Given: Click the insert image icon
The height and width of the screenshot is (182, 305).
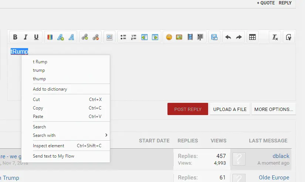Looking at the screenshot, I should click(x=179, y=37).
